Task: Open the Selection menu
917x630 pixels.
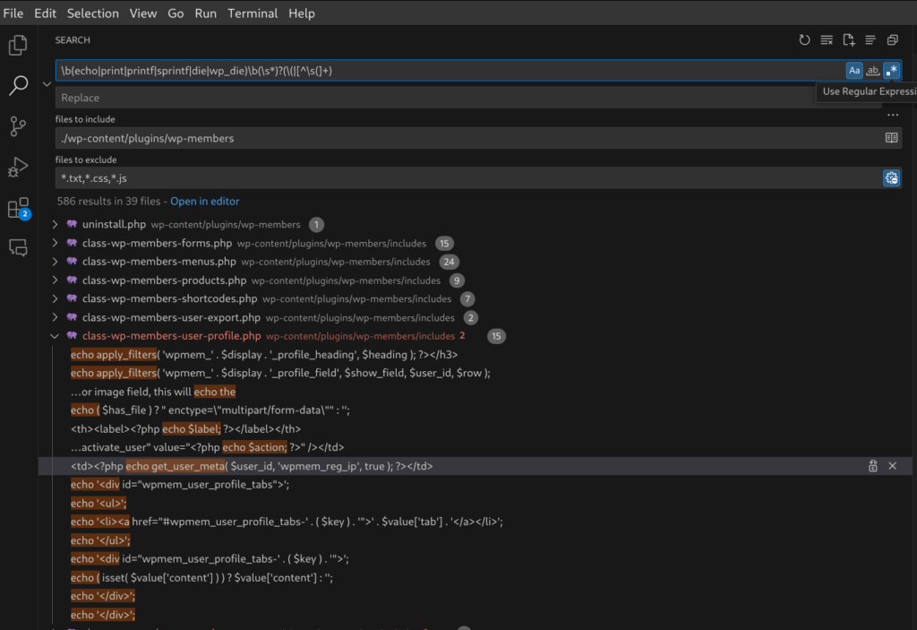Action: tap(92, 13)
